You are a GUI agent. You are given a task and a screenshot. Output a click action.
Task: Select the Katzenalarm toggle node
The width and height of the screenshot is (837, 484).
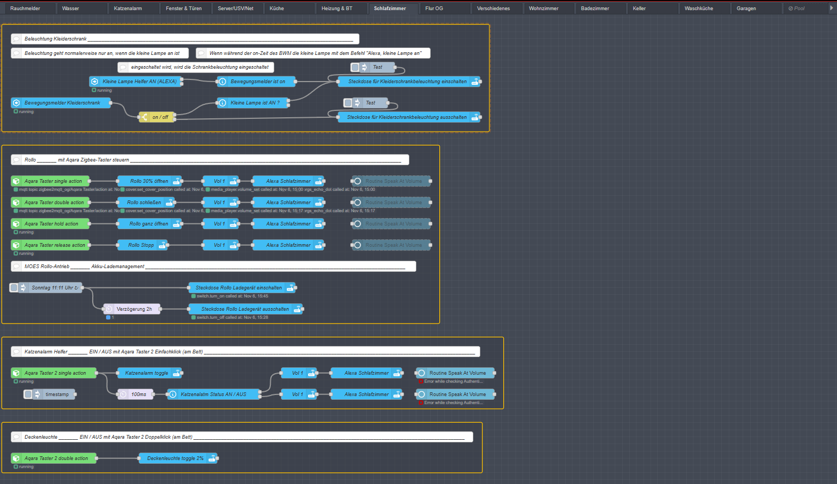pyautogui.click(x=146, y=373)
